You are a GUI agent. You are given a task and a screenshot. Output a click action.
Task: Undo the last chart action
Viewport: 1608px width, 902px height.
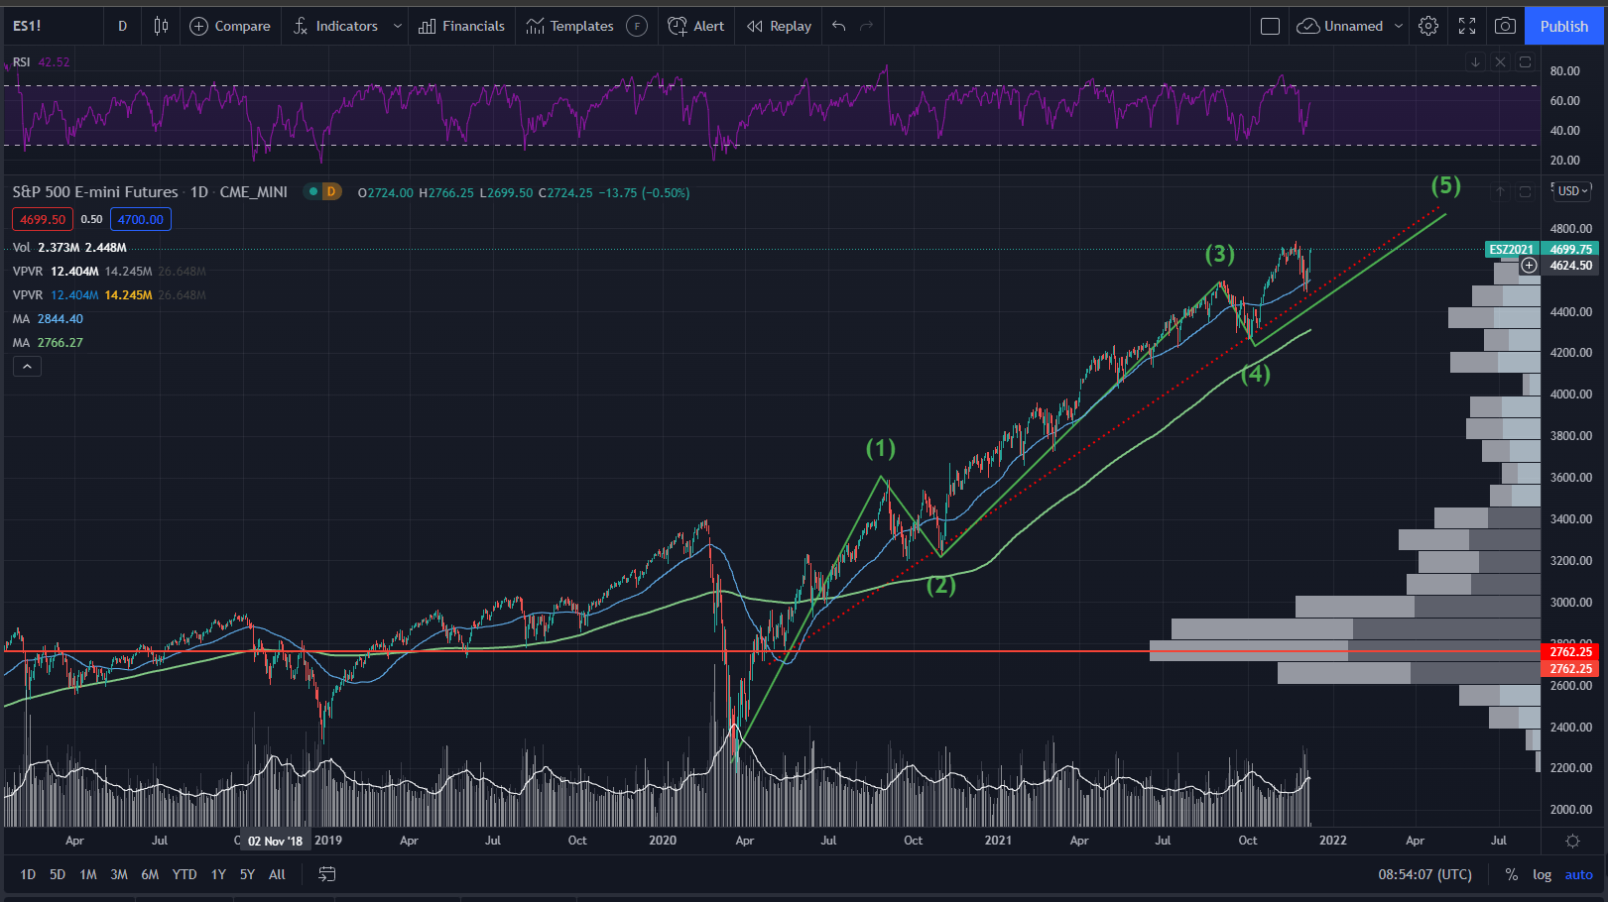click(839, 26)
